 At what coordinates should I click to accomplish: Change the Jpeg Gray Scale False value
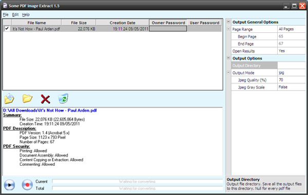(292, 87)
